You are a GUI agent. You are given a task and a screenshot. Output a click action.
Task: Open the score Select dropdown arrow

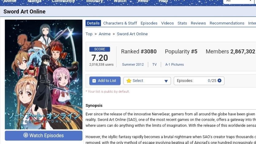click(x=166, y=81)
